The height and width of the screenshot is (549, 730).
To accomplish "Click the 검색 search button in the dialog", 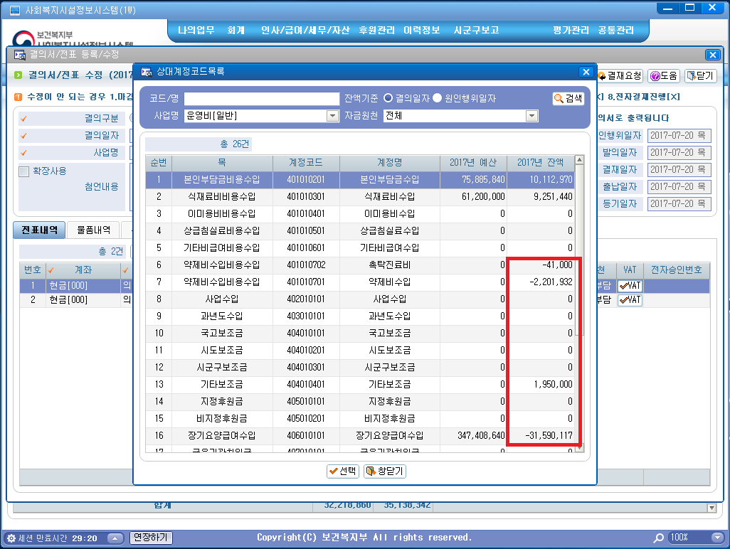I will coord(568,99).
